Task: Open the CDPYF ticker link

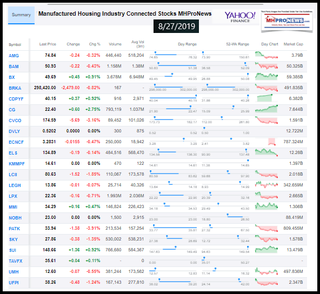Action: (x=16, y=99)
